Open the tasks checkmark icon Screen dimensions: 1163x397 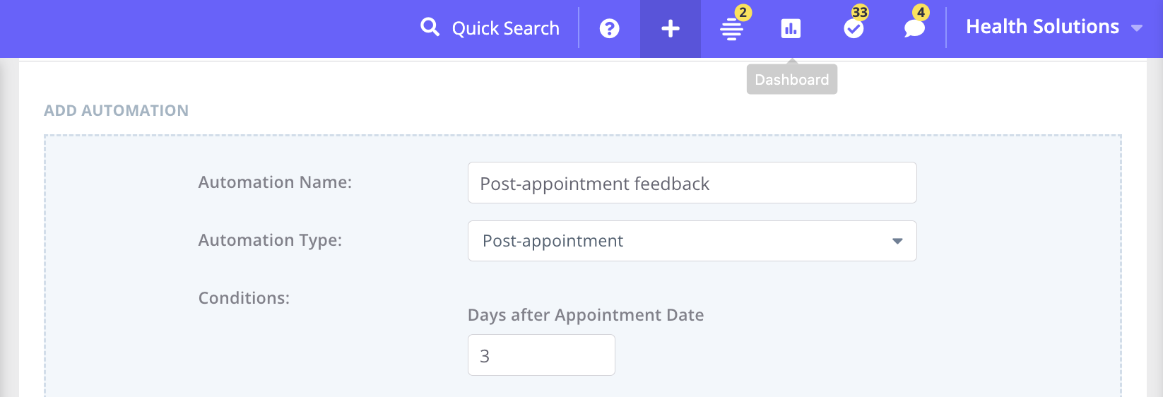point(854,29)
